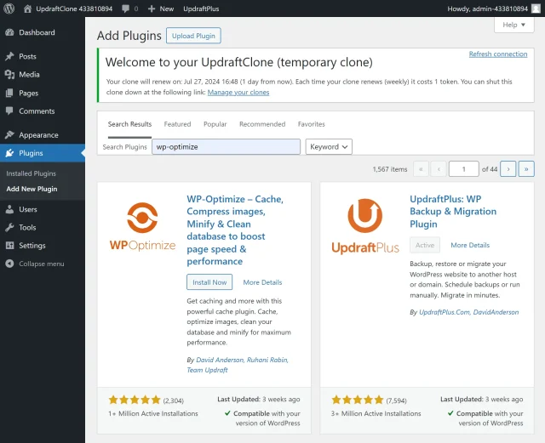The height and width of the screenshot is (443, 545).
Task: Open Tools via its wrench icon
Action: tap(9, 228)
